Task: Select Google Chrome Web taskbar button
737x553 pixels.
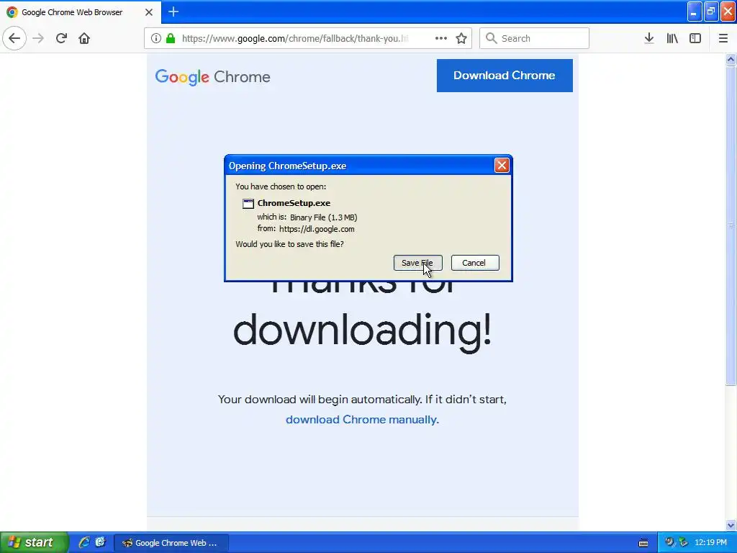Action: tap(171, 543)
